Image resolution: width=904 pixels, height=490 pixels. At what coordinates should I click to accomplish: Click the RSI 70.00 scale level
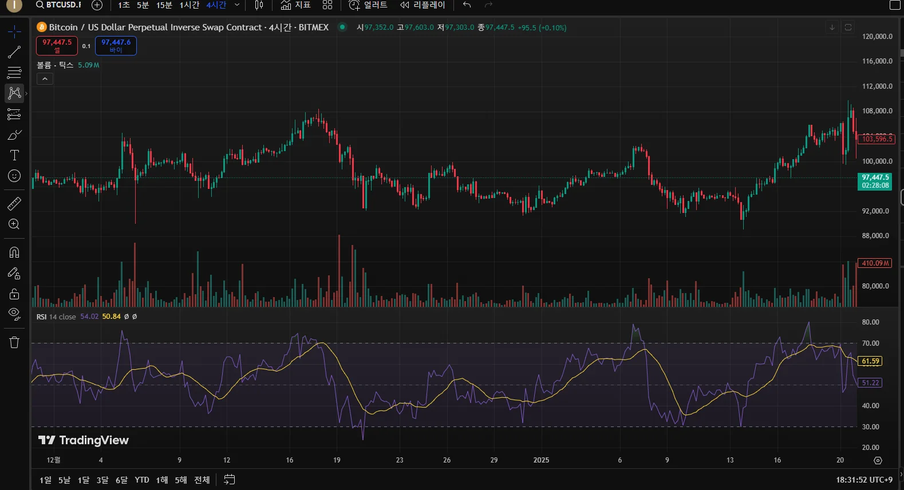870,343
